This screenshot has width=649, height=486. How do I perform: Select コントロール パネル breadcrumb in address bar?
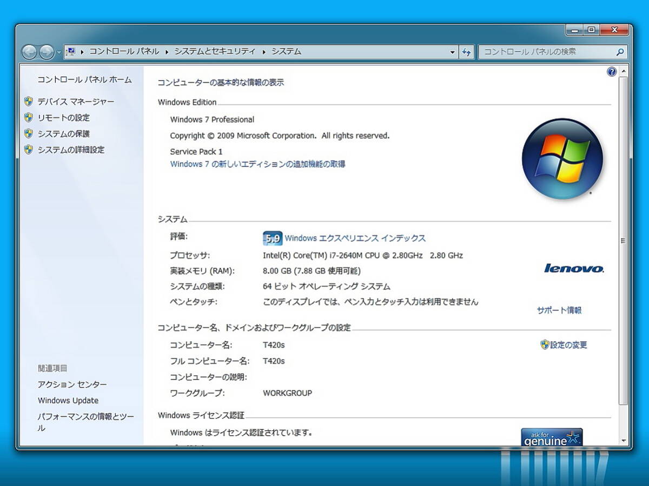[124, 52]
